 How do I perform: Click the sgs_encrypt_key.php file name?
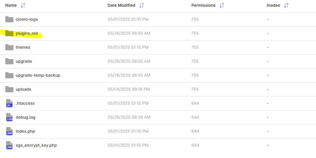(x=36, y=145)
